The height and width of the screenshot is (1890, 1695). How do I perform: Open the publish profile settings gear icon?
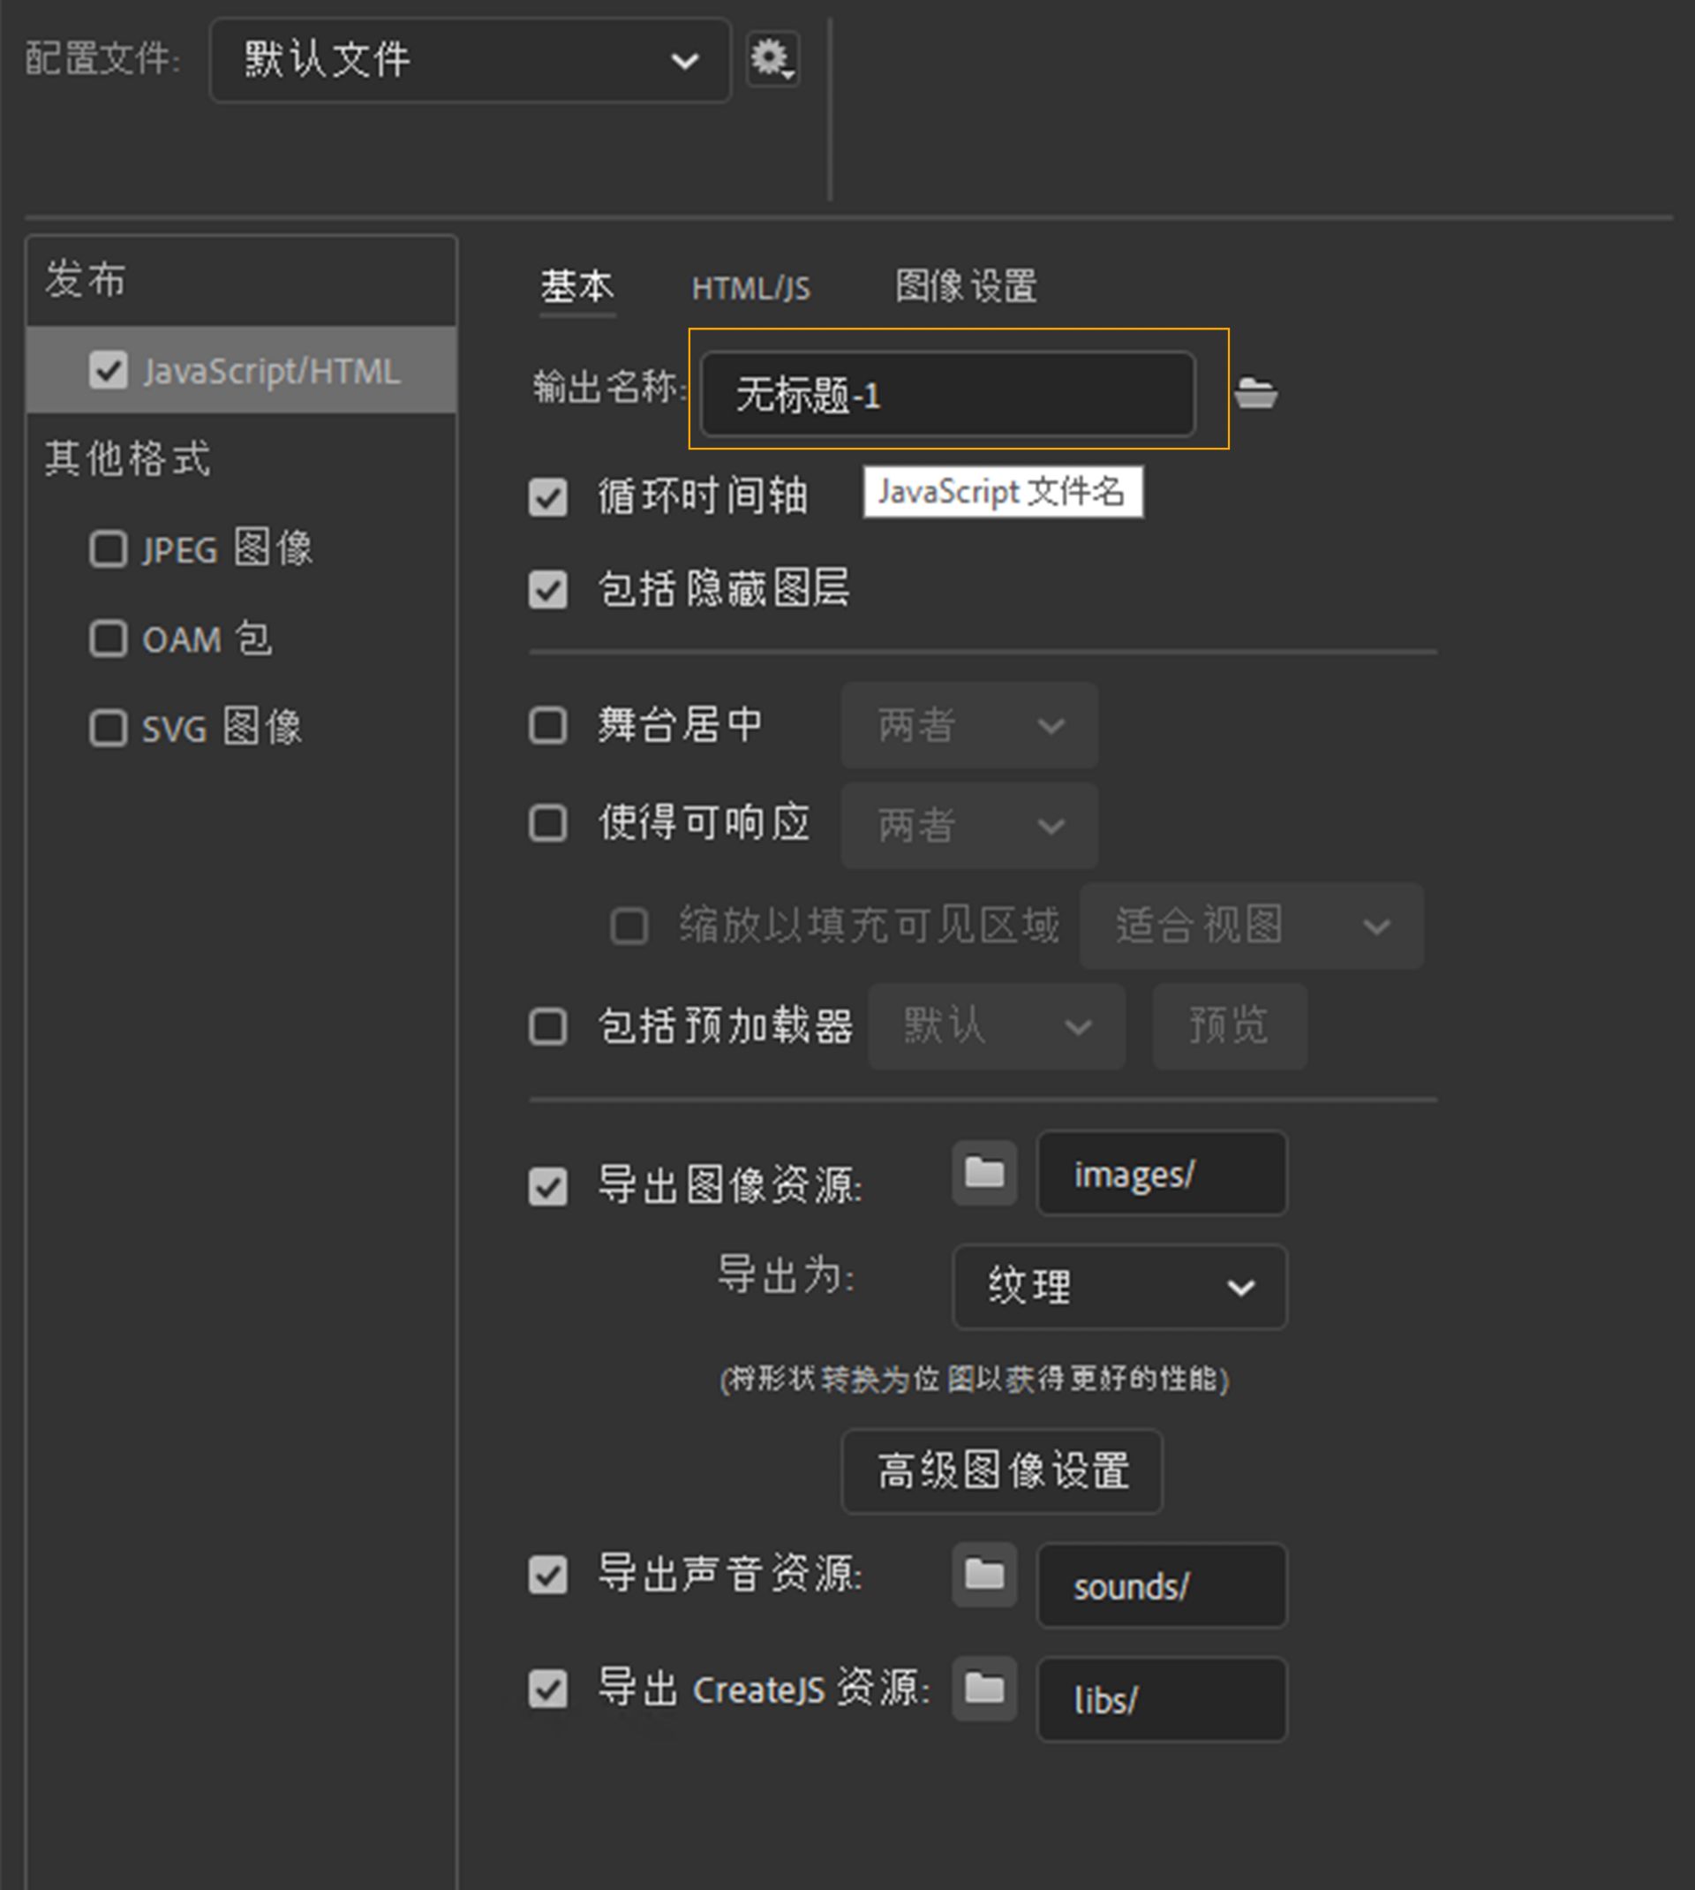tap(771, 58)
